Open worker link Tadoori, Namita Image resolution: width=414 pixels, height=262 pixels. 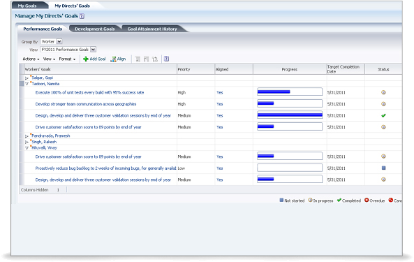coord(45,84)
